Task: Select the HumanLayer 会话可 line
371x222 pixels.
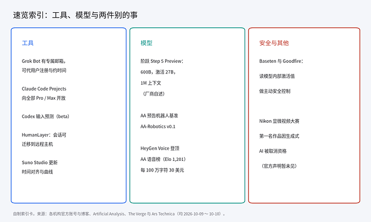Action: [x=44, y=135]
